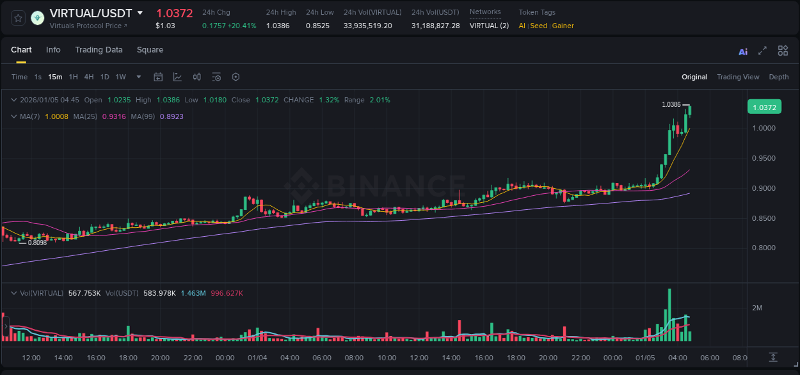Screen dimensions: 800x375
Task: Open the technical indicators list icon
Action: point(216,77)
